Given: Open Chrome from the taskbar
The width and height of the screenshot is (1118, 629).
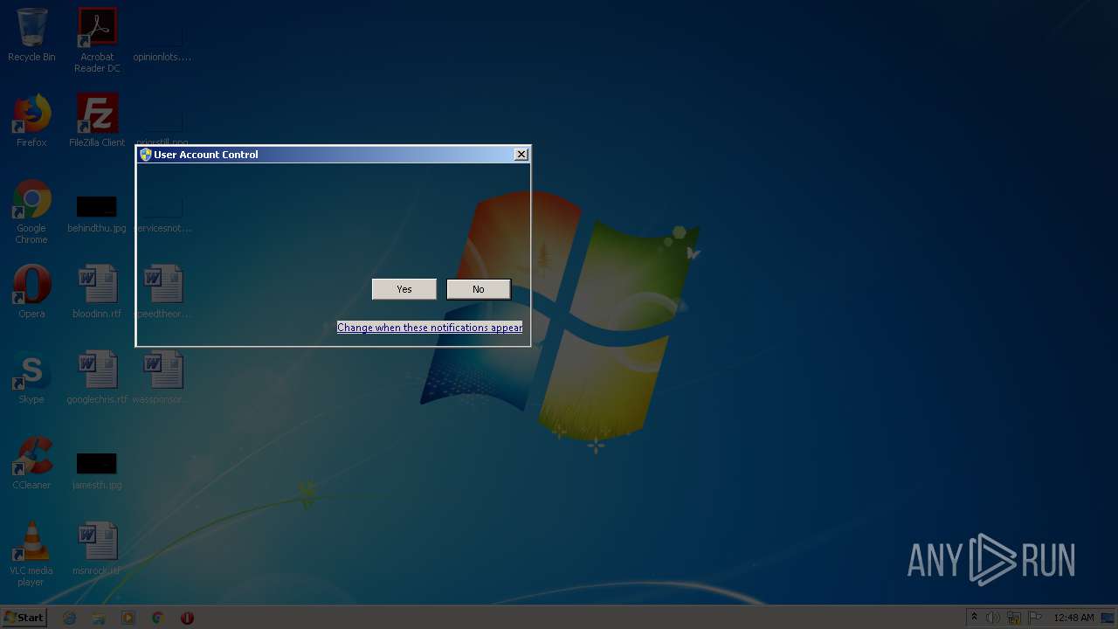Looking at the screenshot, I should click(x=158, y=618).
